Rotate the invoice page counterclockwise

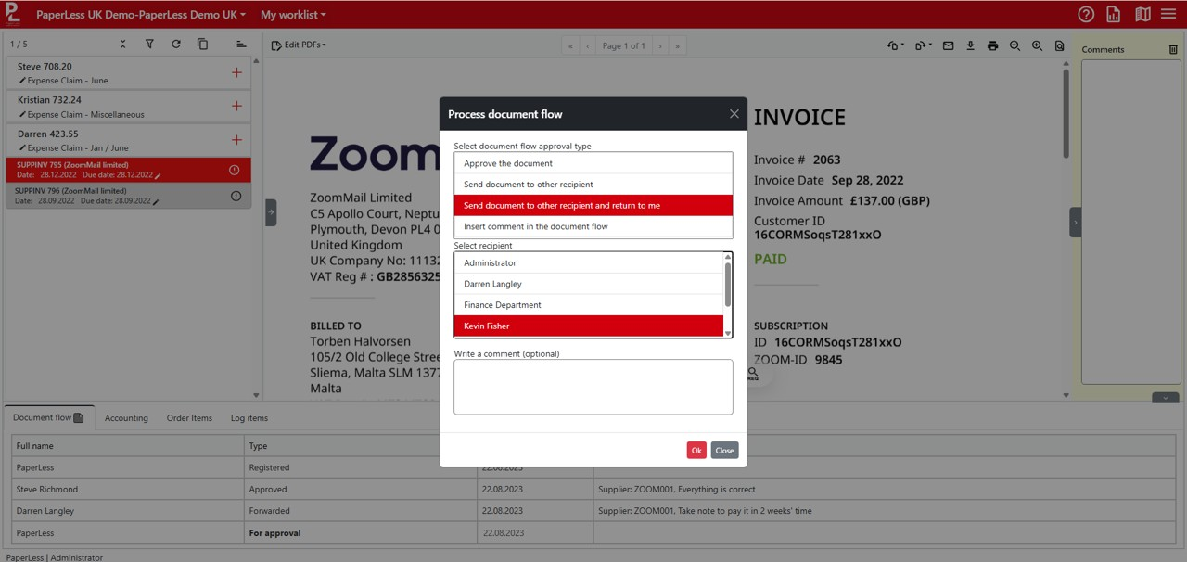pyautogui.click(x=893, y=45)
